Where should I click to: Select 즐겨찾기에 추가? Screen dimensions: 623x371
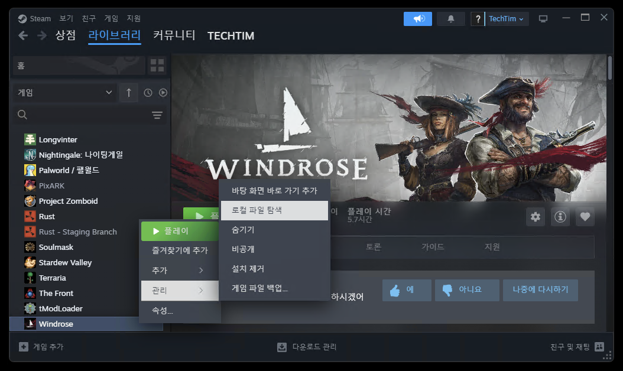click(x=180, y=250)
